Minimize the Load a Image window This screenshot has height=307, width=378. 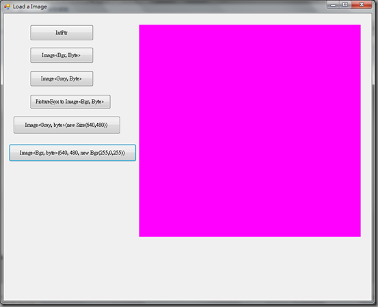333,5
